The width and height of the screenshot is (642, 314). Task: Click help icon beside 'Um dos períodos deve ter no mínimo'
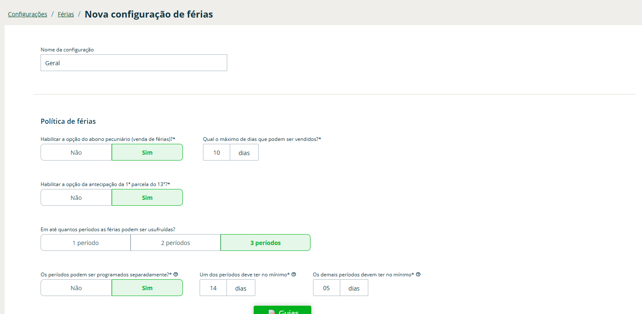[294, 274]
